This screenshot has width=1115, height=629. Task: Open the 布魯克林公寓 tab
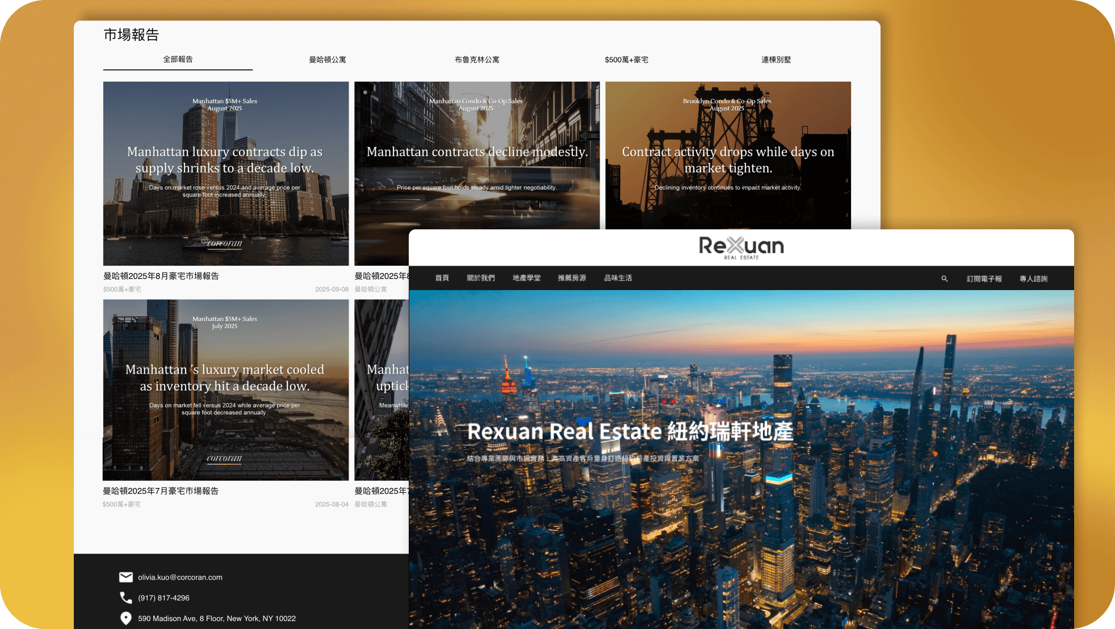[477, 60]
